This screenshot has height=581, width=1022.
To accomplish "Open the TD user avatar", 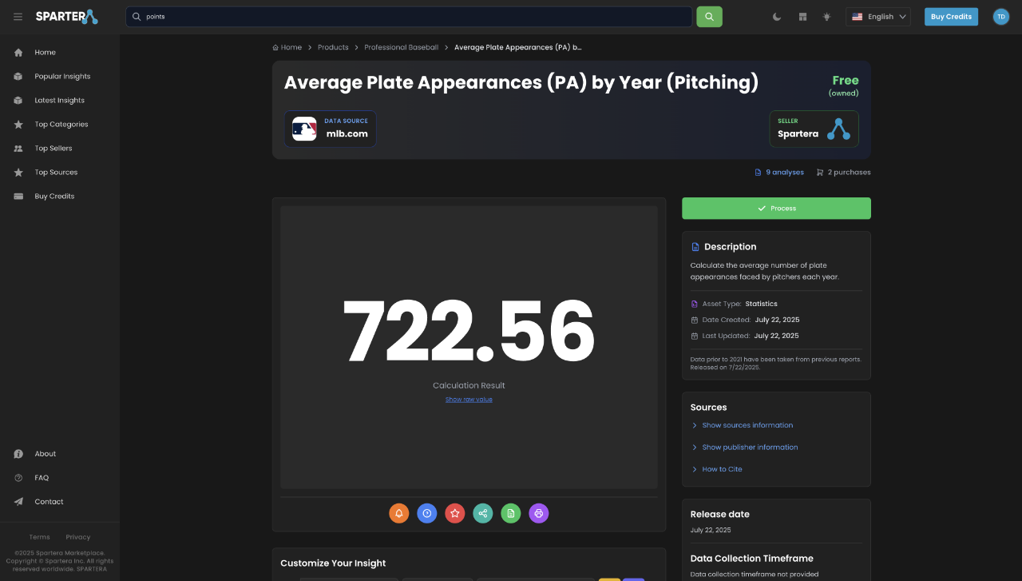I will [1000, 16].
